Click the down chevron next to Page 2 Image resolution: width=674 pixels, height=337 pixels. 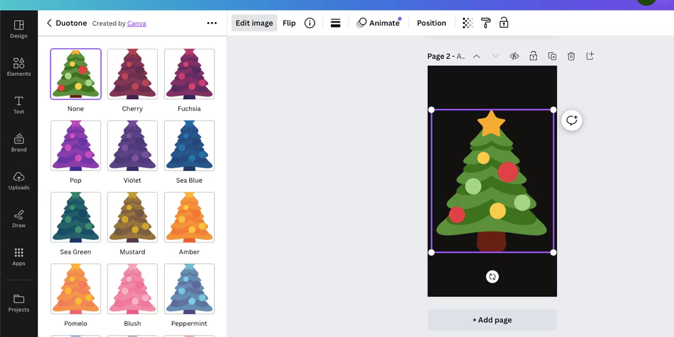tap(495, 56)
